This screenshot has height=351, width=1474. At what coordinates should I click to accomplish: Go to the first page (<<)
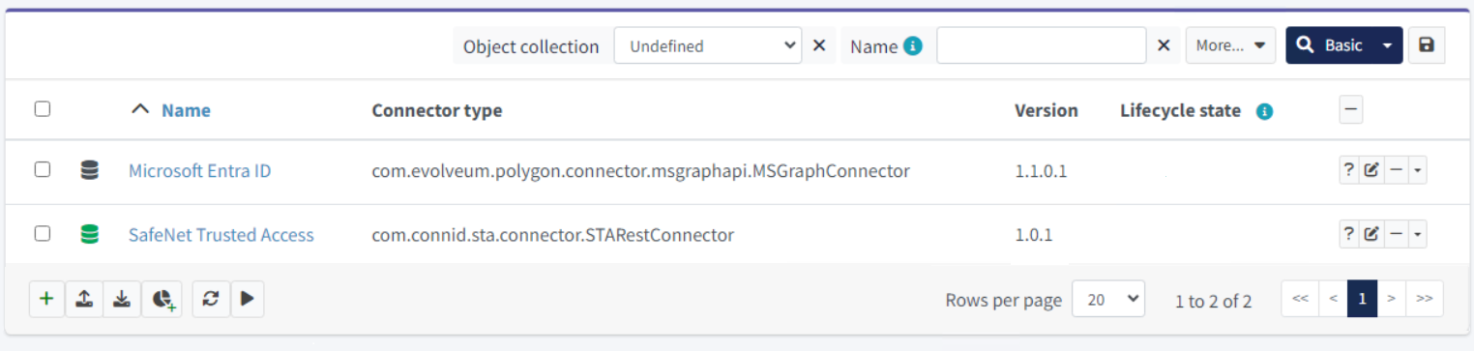tap(1300, 299)
